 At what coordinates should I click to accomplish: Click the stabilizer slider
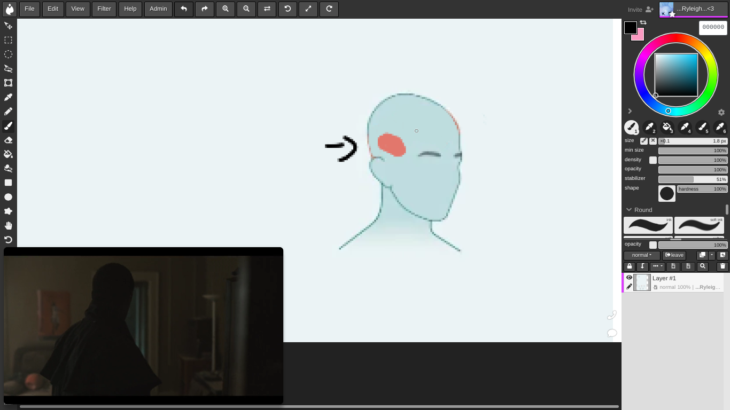coord(693,179)
